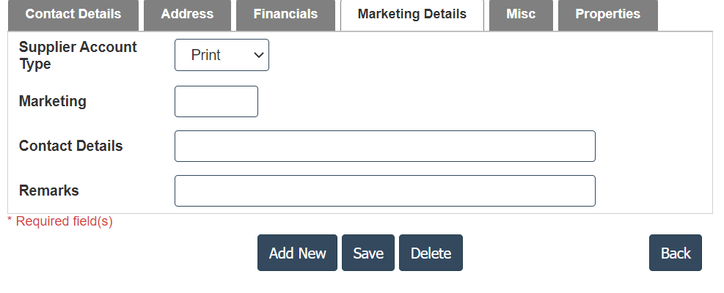Click the red Required field(s) note
The width and height of the screenshot is (724, 293).
(x=60, y=220)
